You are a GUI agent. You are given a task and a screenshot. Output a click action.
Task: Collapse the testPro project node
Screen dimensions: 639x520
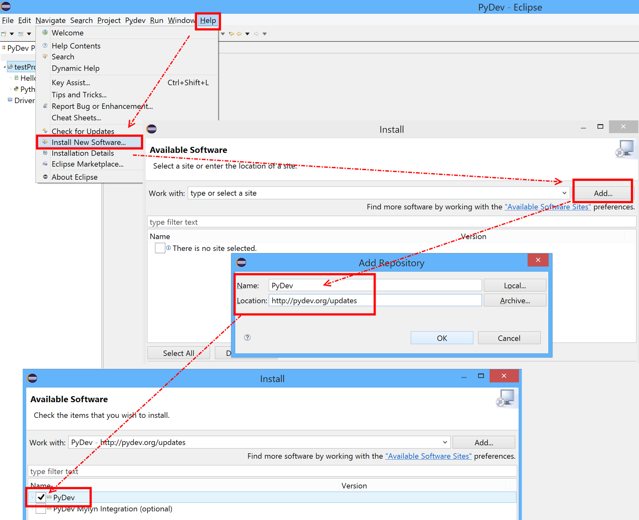(x=4, y=67)
